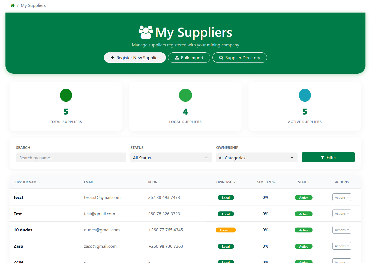The height and width of the screenshot is (263, 369).
Task: Click the Register New Supplier button
Action: pyautogui.click(x=135, y=58)
